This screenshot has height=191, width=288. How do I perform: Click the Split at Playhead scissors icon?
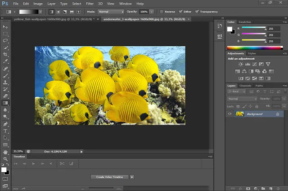[x=62, y=163]
